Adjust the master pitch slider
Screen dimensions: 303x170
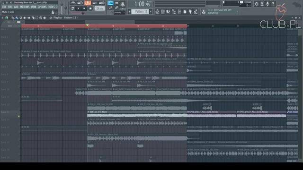click(x=66, y=8)
